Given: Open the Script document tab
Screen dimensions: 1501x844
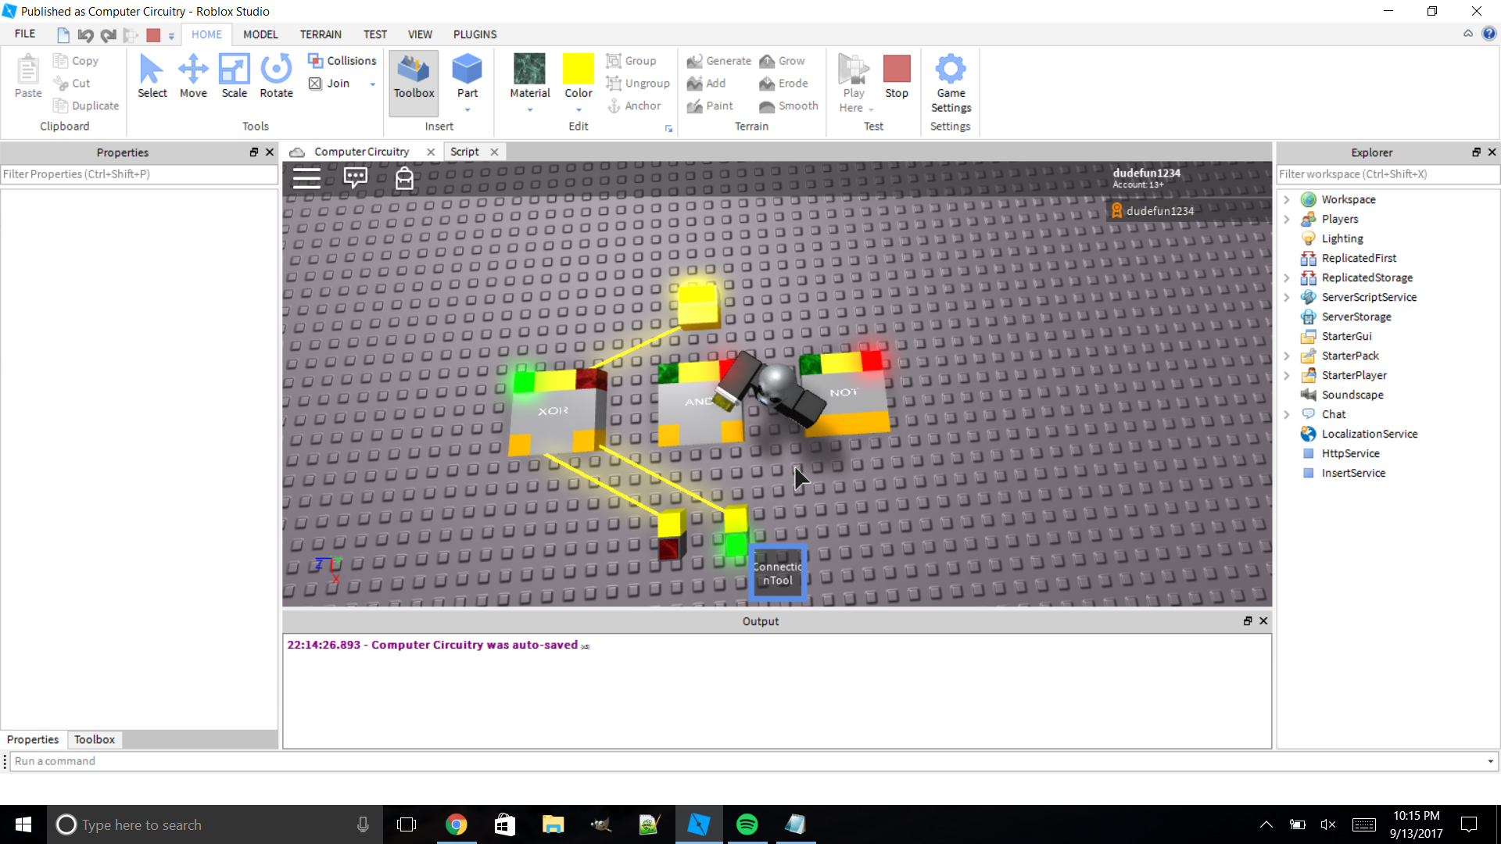Looking at the screenshot, I should (x=465, y=152).
